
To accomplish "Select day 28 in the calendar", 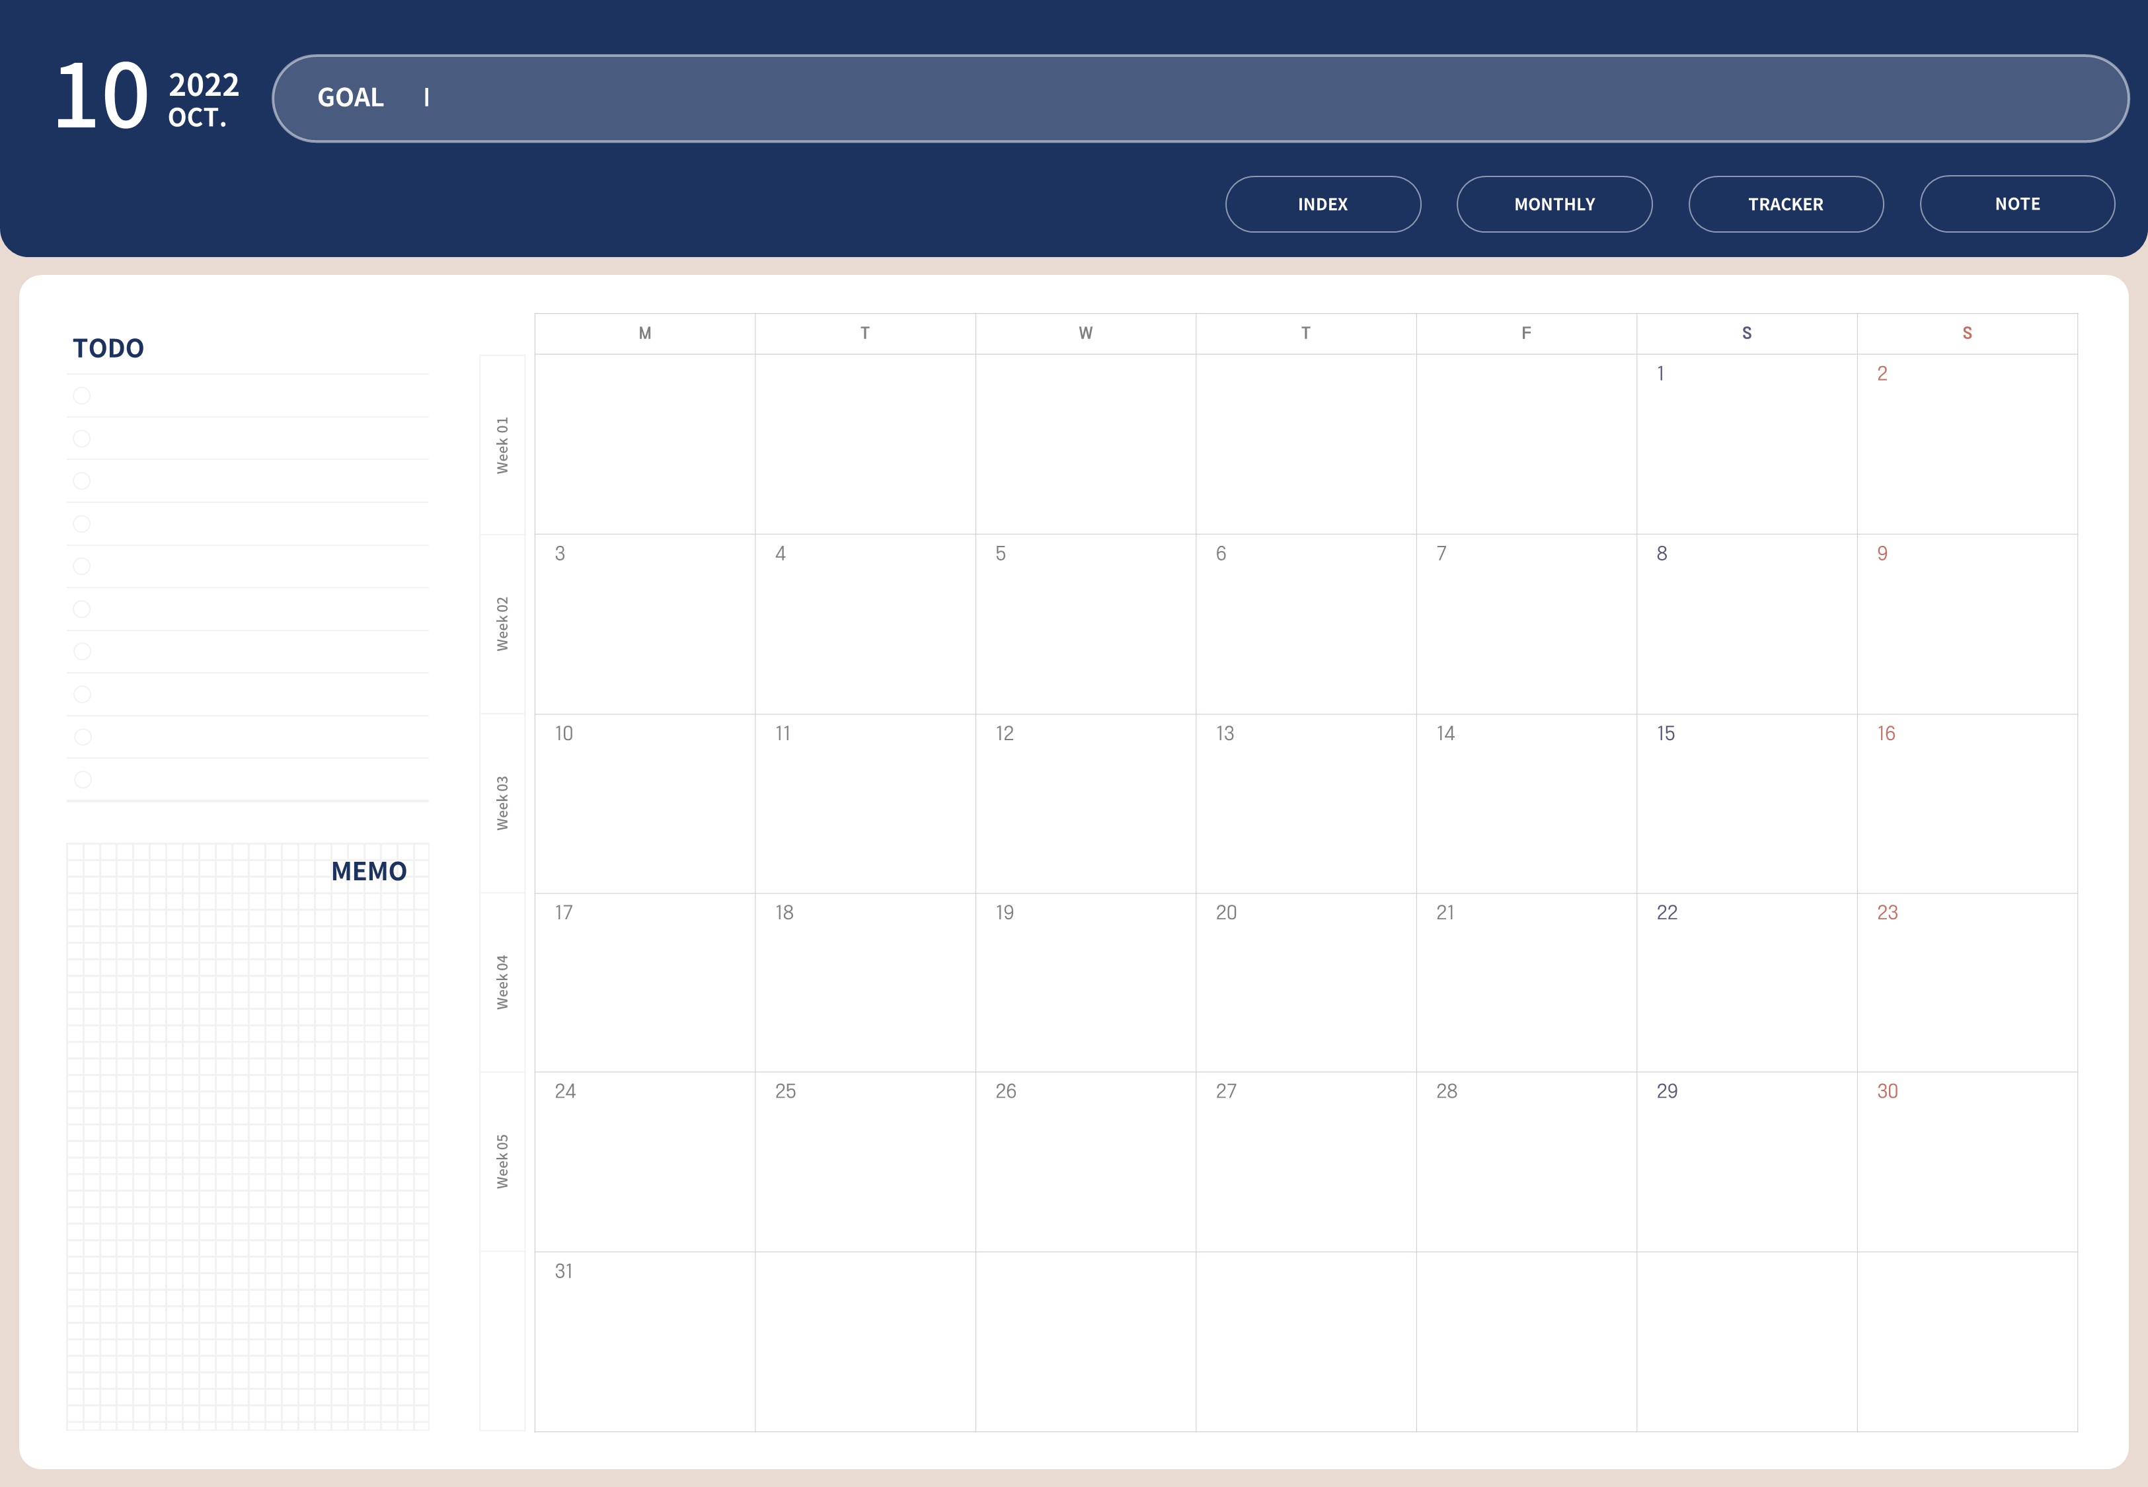I will [1526, 1162].
